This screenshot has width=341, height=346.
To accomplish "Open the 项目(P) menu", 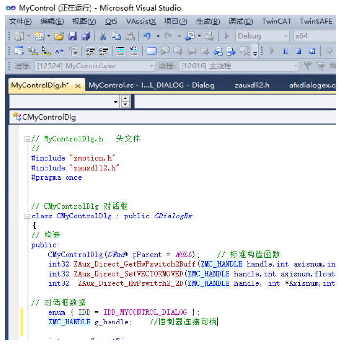I will 176,22.
